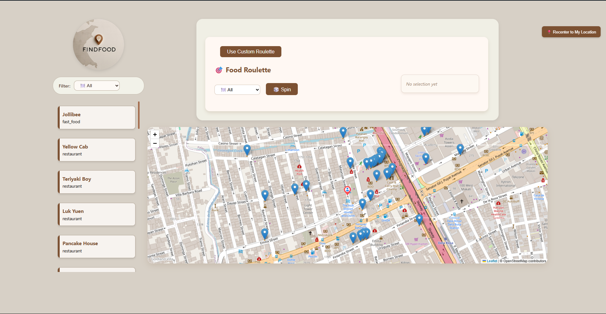The width and height of the screenshot is (606, 314).
Task: Click the Food Roulette target icon
Action: (x=219, y=70)
